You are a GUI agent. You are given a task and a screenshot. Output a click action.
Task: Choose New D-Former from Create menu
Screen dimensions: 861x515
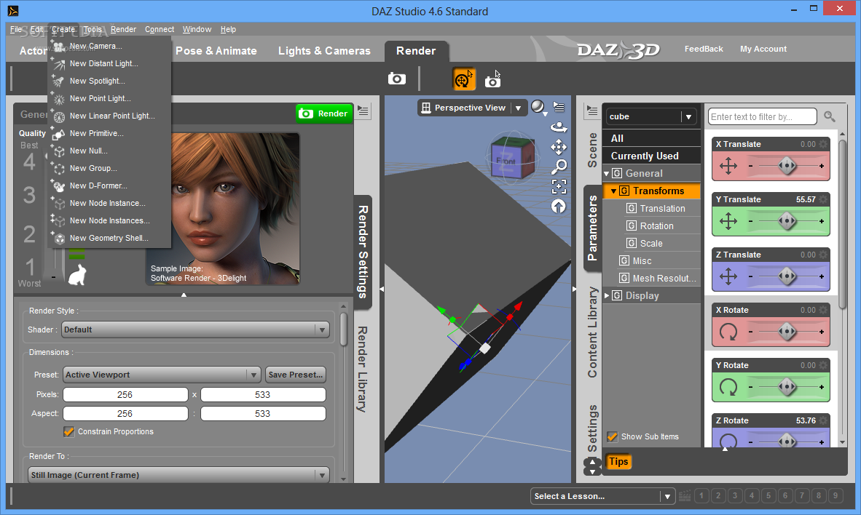(x=109, y=186)
